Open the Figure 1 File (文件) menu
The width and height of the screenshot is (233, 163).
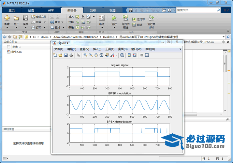click(x=59, y=49)
